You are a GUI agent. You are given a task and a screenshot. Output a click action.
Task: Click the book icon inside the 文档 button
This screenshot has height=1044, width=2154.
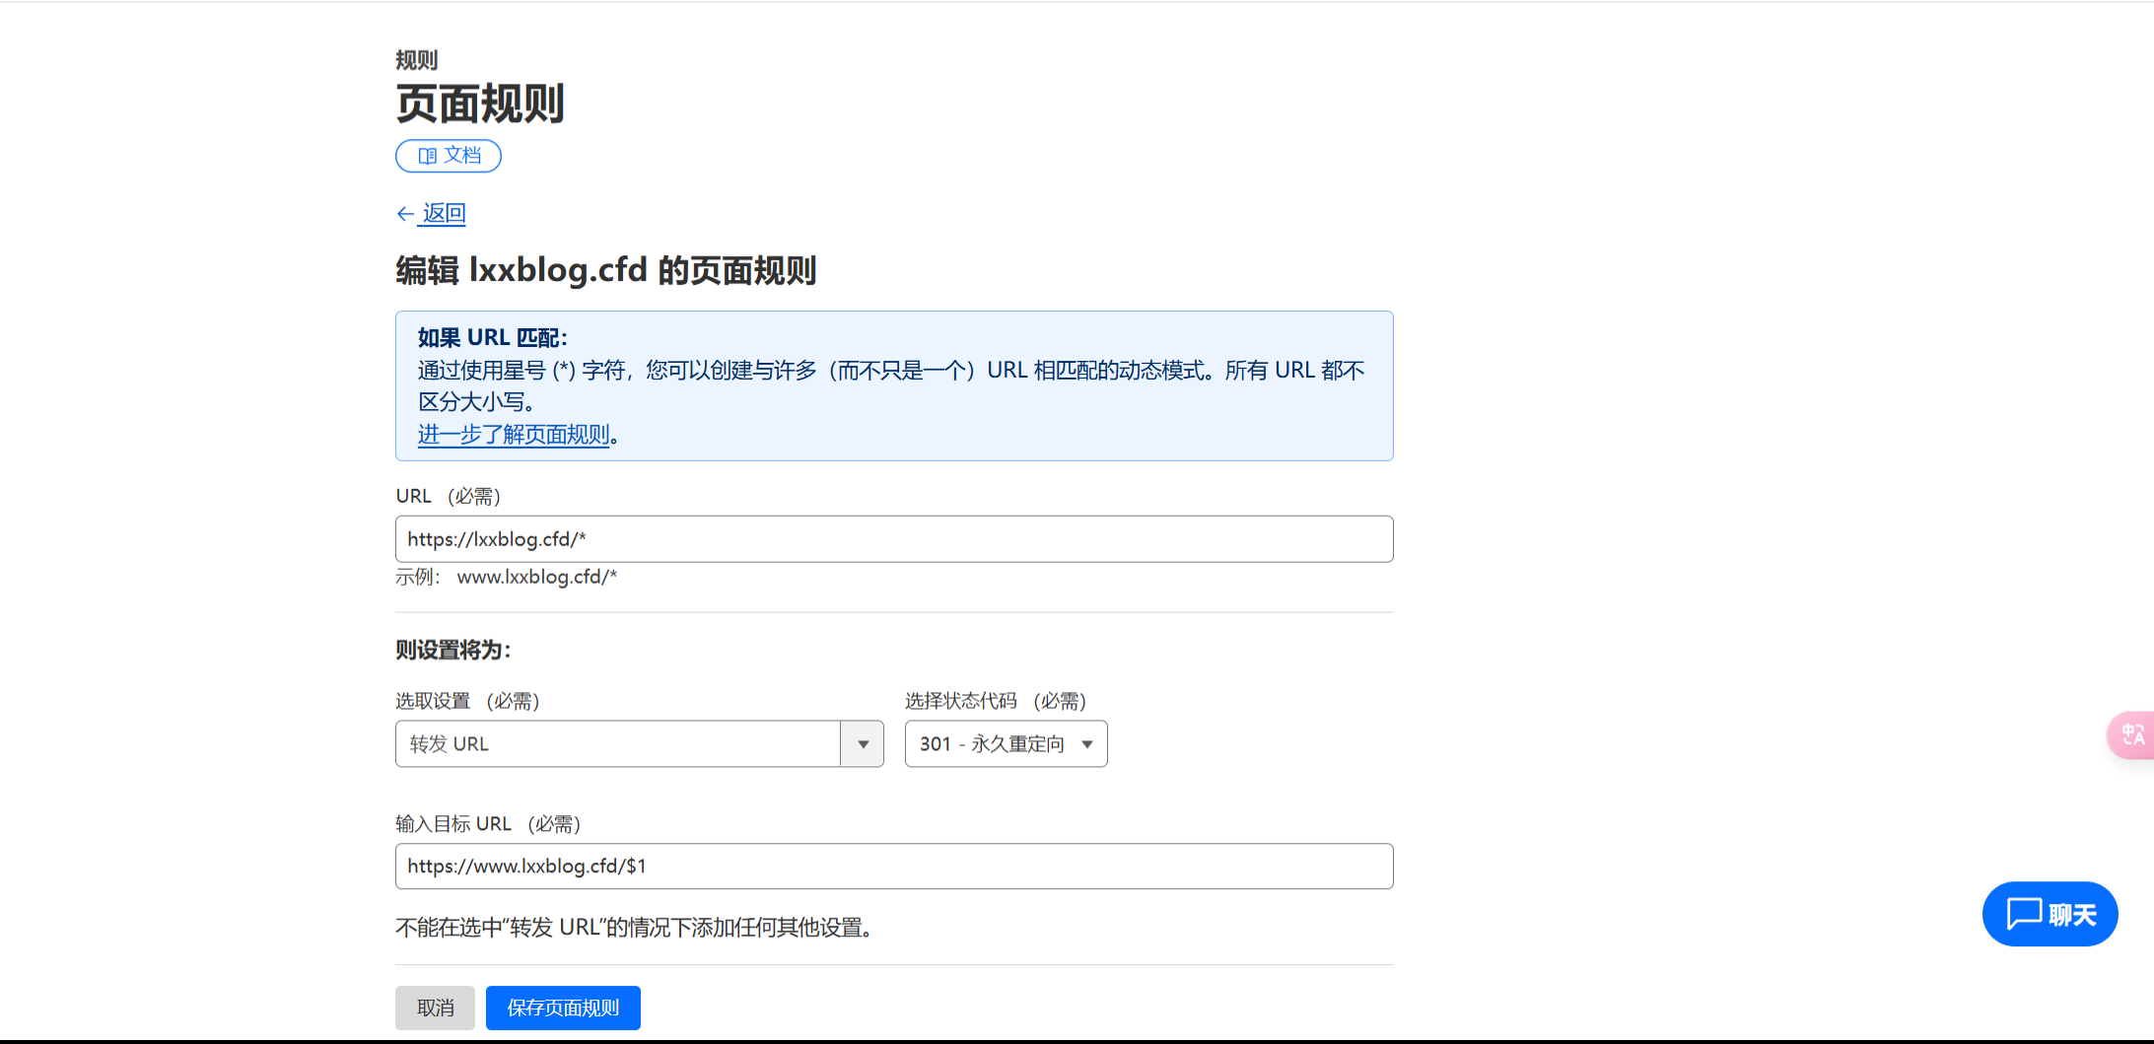[x=427, y=155]
